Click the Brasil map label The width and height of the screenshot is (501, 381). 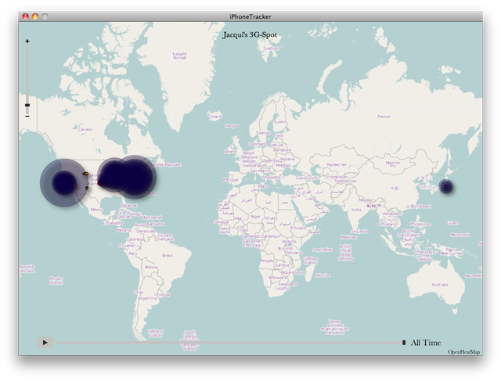coord(168,256)
